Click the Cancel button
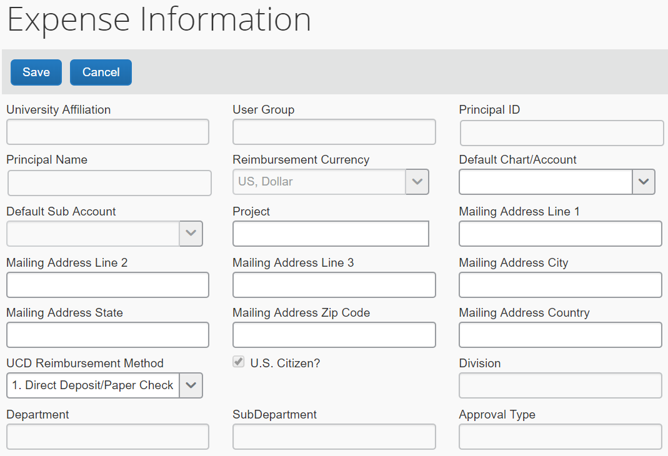The height and width of the screenshot is (456, 668). [x=101, y=72]
